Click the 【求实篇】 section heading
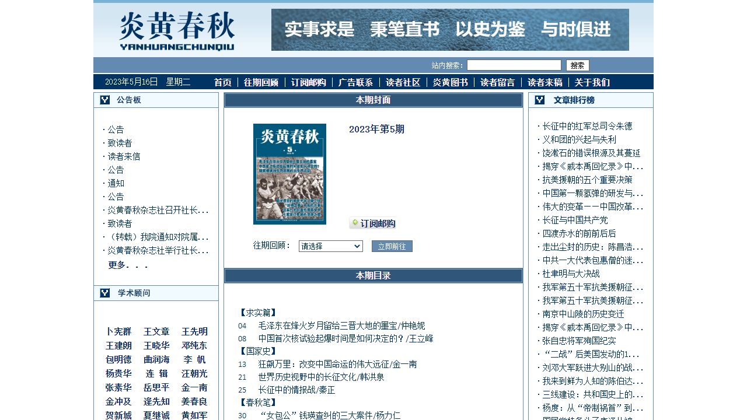 pos(257,313)
